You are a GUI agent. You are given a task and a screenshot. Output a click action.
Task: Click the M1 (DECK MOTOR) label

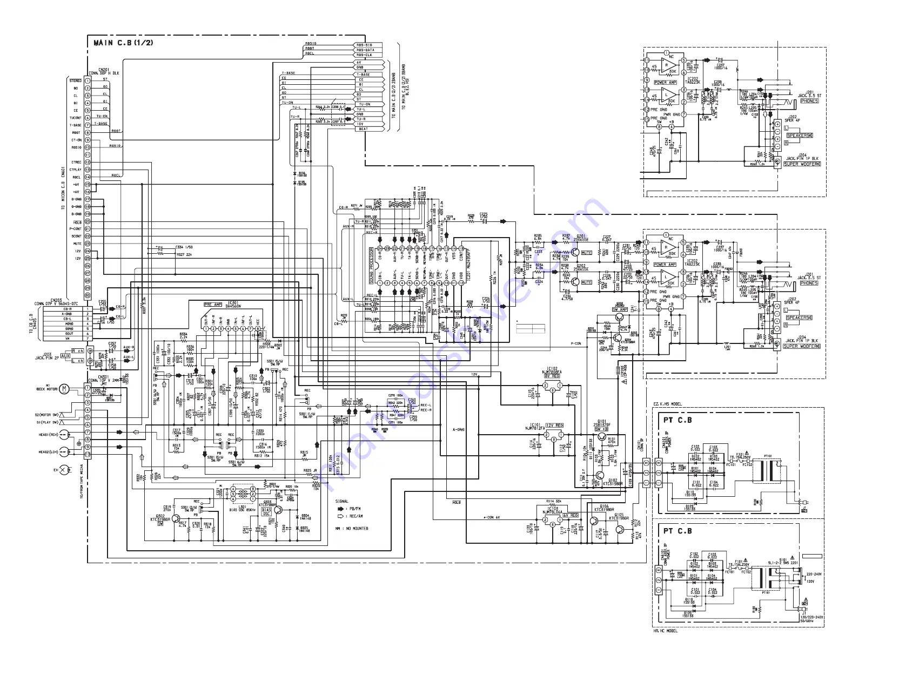[x=47, y=387]
